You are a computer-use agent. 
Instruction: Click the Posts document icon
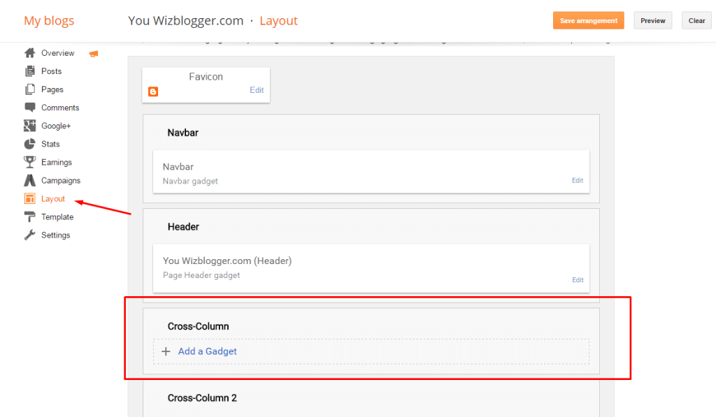pos(29,71)
